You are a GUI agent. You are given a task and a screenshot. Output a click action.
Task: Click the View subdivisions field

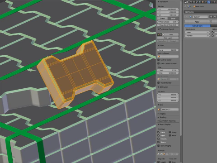tap(197, 32)
